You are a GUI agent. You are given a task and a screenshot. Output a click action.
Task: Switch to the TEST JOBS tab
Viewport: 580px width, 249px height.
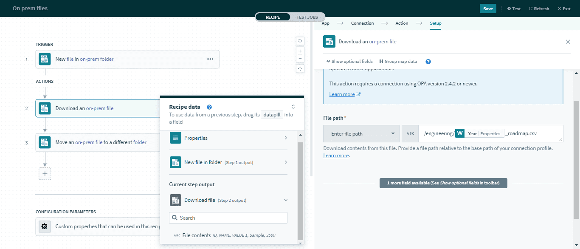point(307,17)
